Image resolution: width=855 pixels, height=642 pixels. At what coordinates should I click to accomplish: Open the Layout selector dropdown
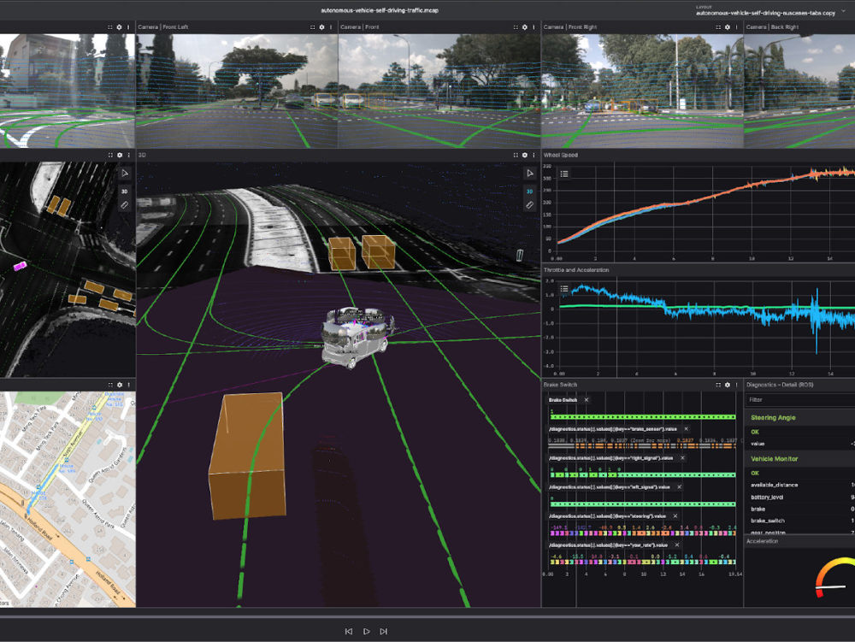click(x=770, y=11)
